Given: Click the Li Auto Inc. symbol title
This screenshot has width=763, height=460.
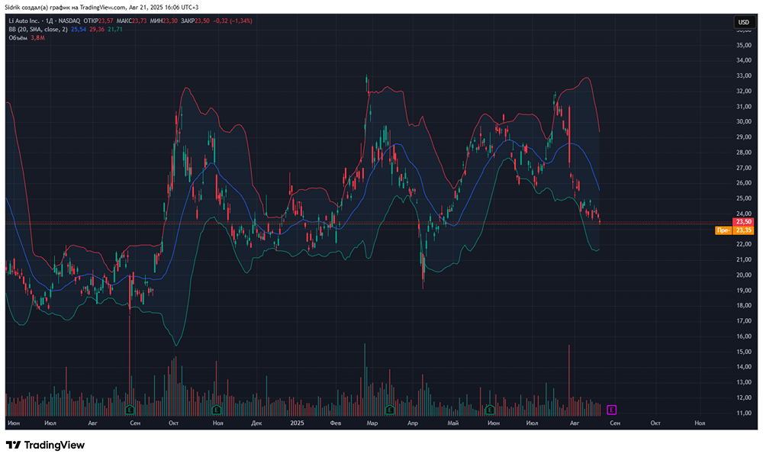Looking at the screenshot, I should (x=24, y=21).
